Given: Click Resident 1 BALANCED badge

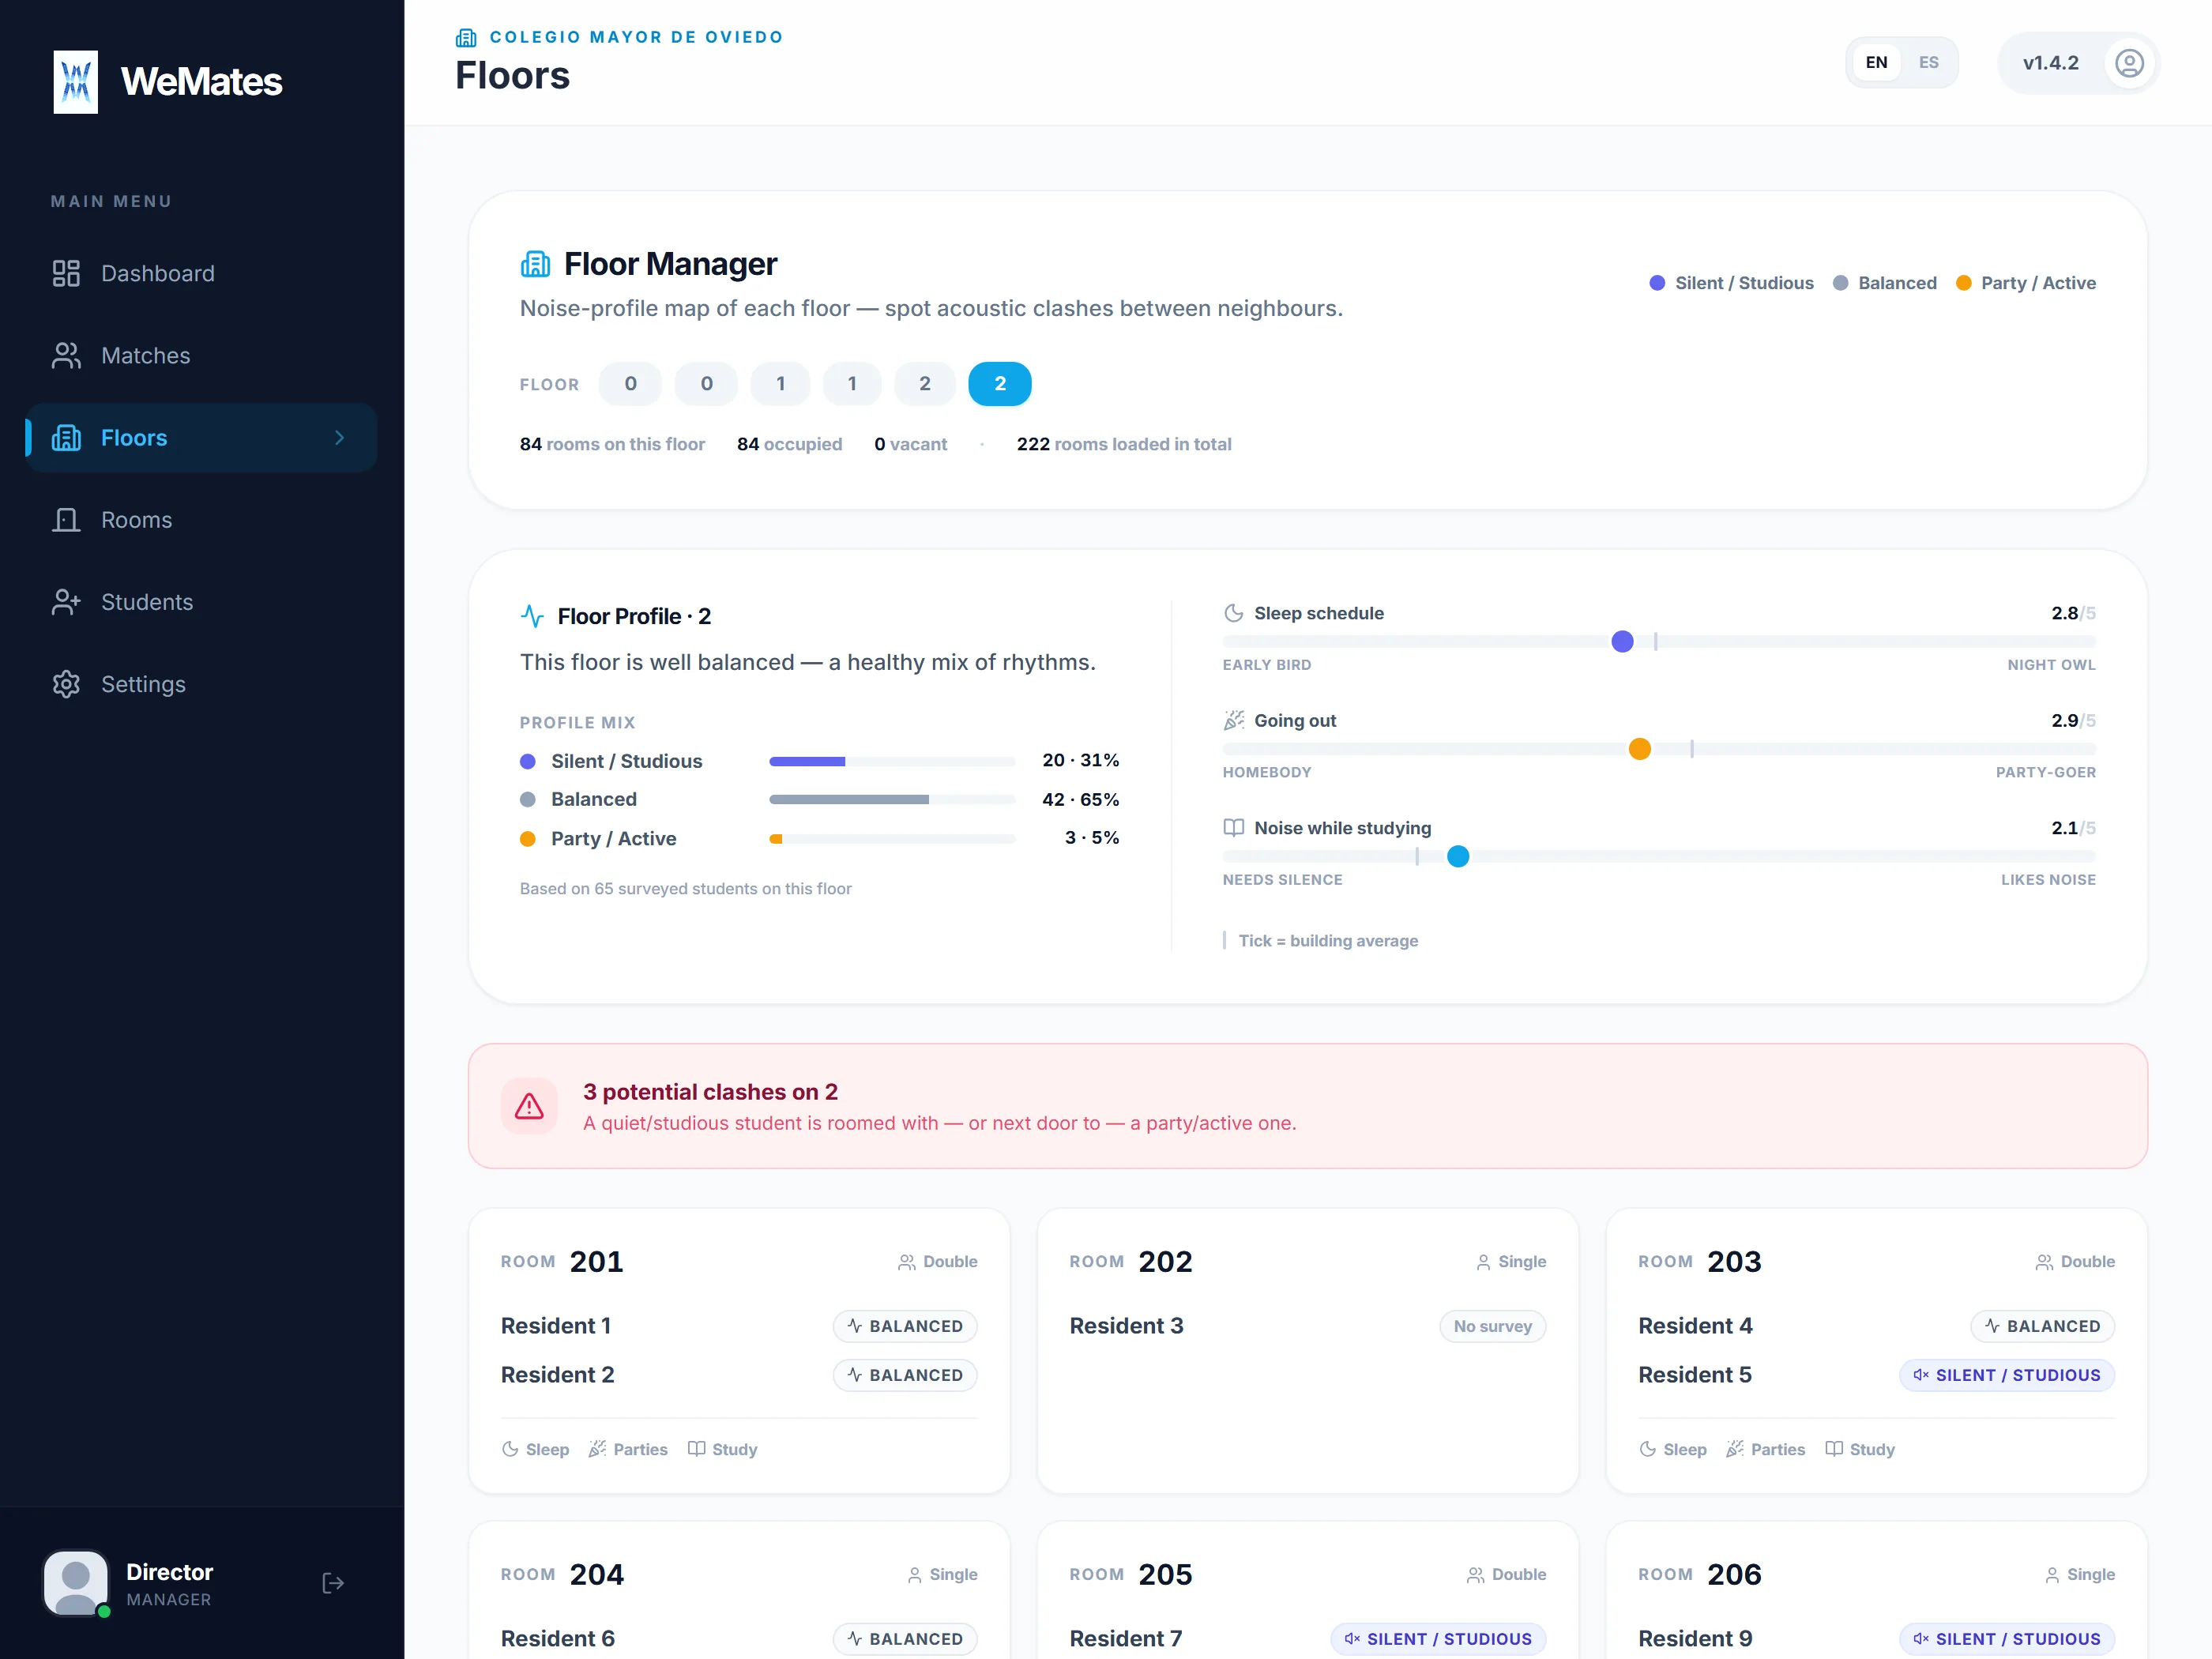Looking at the screenshot, I should [905, 1326].
